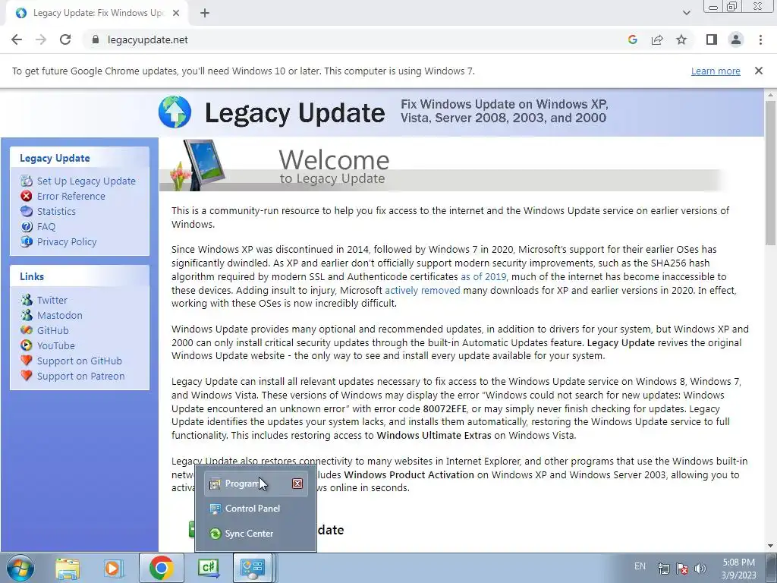Screen dimensions: 777x583
Task: Click the padlock site info icon
Action: point(96,39)
